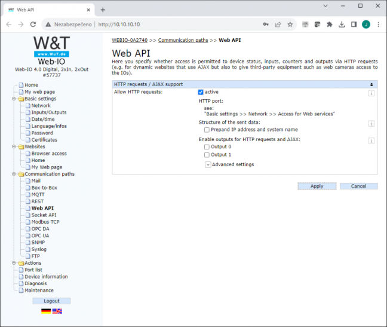Open My web page in the tree
Image resolution: width=387 pixels, height=327 pixels.
click(x=39, y=92)
